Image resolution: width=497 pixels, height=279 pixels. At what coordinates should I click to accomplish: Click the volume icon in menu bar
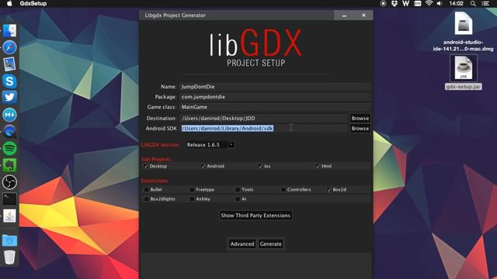tap(440, 3)
